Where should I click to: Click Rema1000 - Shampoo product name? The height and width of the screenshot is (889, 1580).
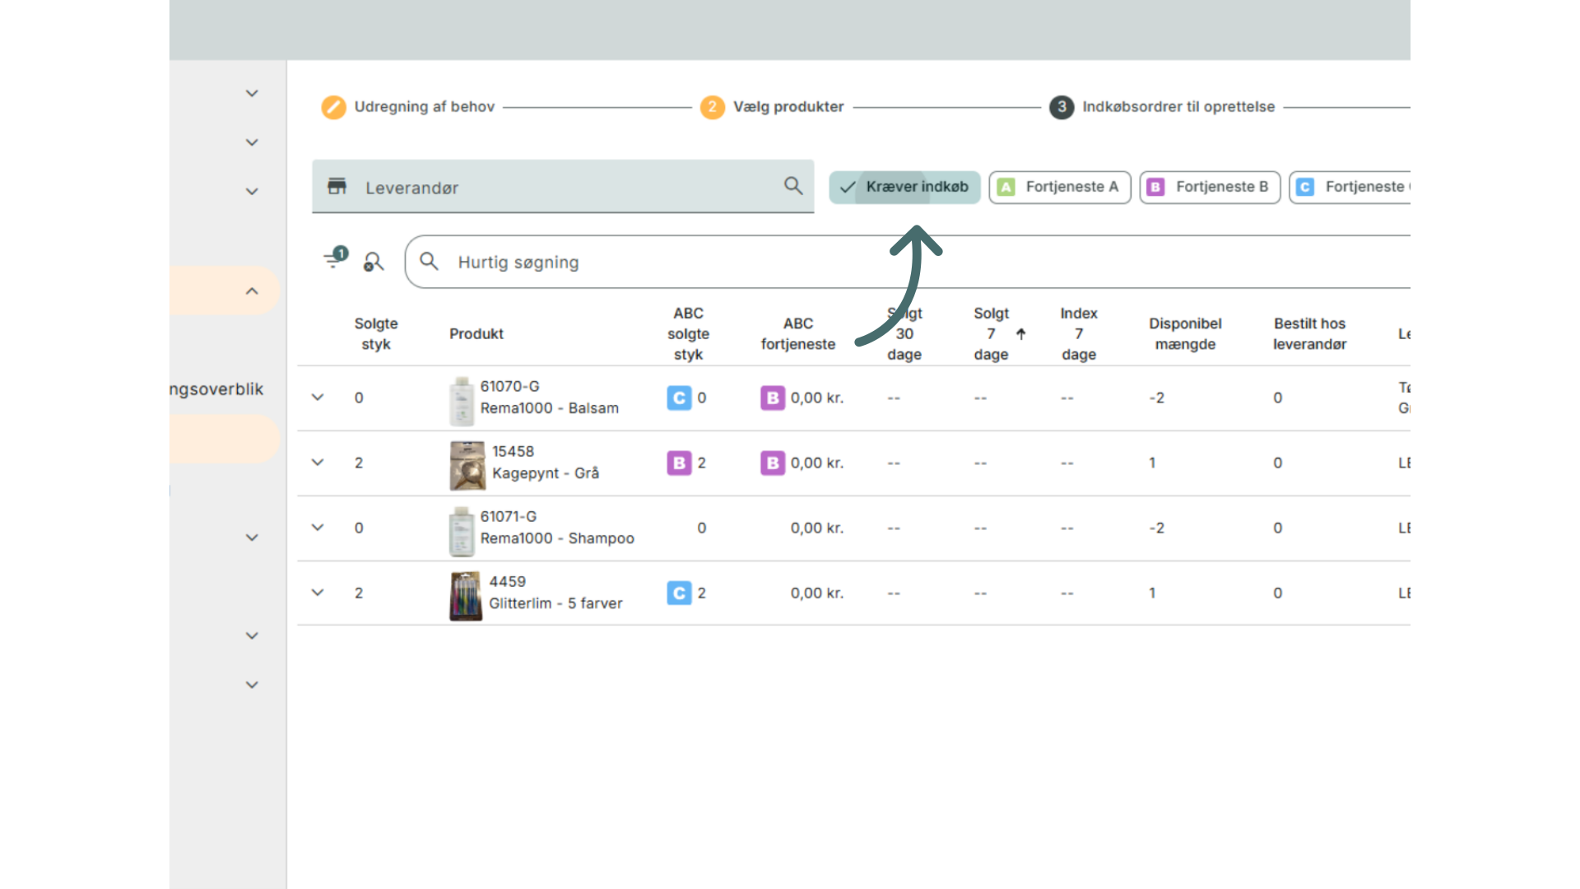(558, 538)
